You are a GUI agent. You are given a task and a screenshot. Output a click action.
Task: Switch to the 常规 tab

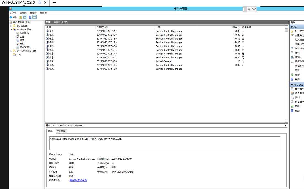click(50, 131)
